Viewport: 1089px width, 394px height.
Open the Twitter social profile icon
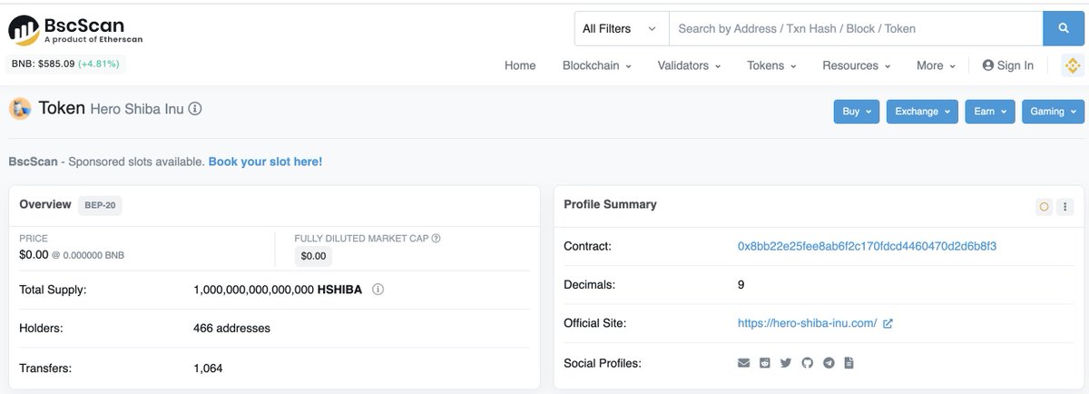pyautogui.click(x=786, y=363)
